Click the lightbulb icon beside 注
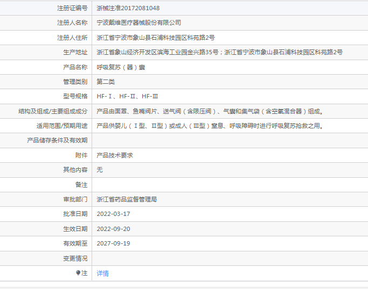This screenshot has height=289, width=368. click(78, 273)
